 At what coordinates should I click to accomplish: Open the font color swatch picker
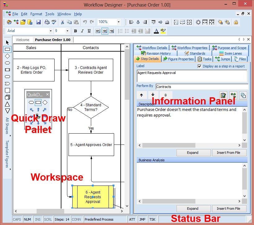(x=157, y=31)
